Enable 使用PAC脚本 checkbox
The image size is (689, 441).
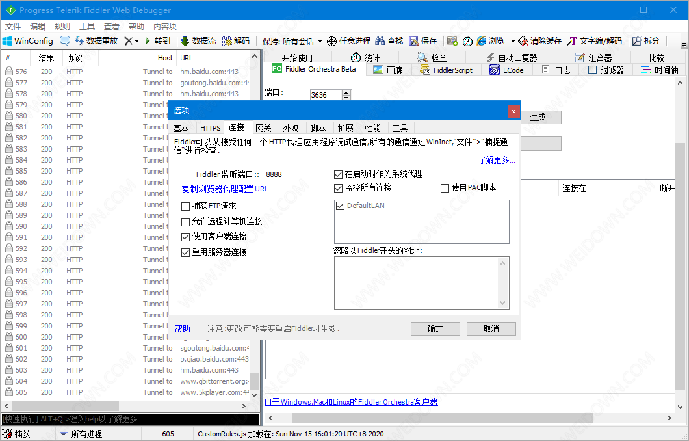445,188
